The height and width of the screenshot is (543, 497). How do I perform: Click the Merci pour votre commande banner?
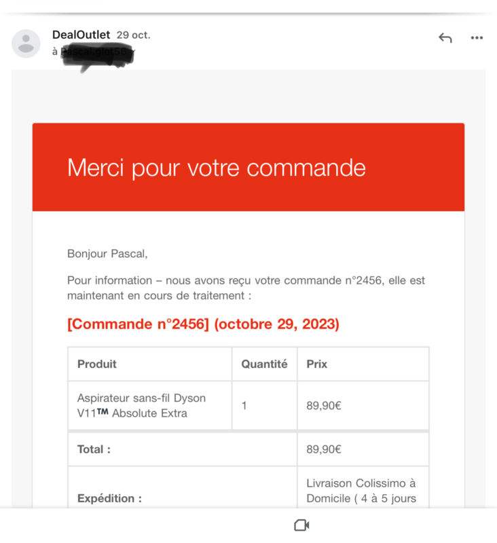pos(248,167)
